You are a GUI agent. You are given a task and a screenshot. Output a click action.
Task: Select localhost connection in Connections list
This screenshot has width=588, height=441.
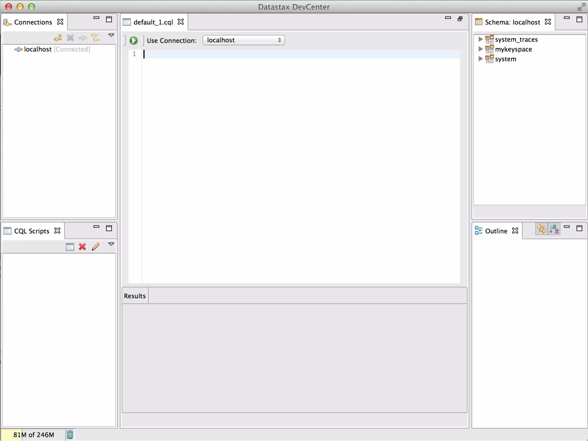[38, 49]
